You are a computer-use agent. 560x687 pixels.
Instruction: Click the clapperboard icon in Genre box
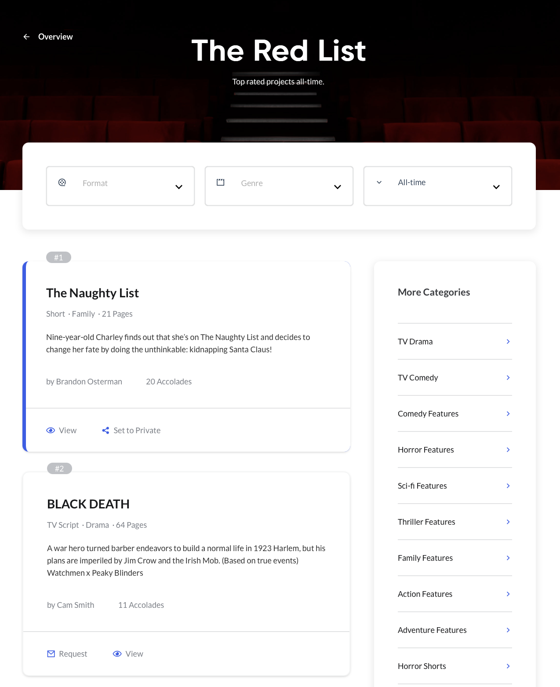(221, 183)
